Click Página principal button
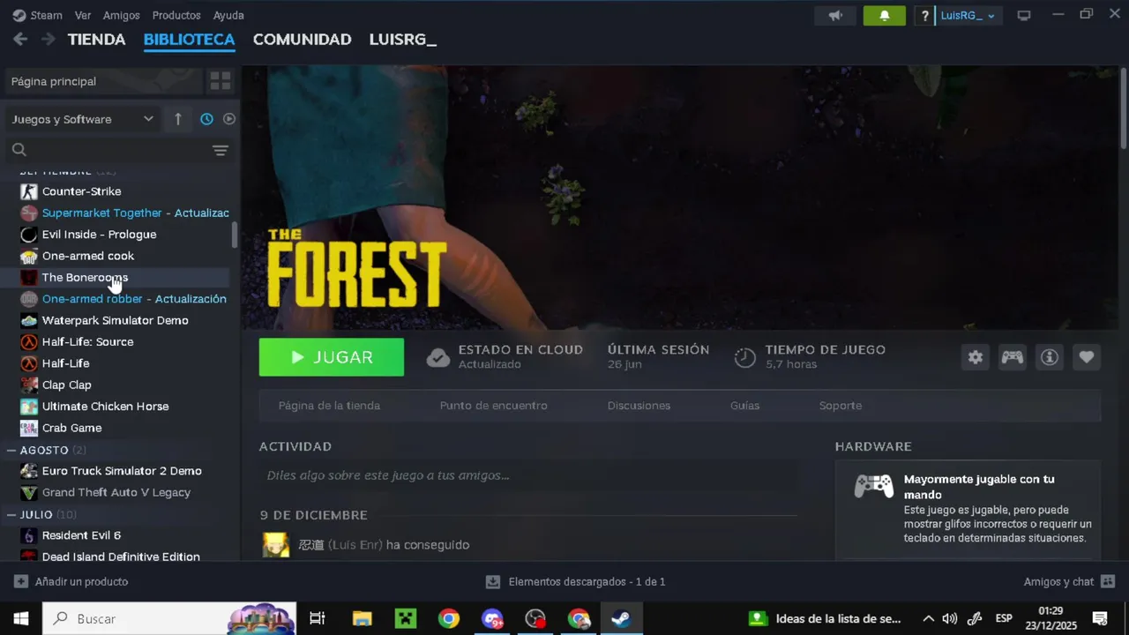Screen dimensions: 1129x635 click(x=102, y=81)
